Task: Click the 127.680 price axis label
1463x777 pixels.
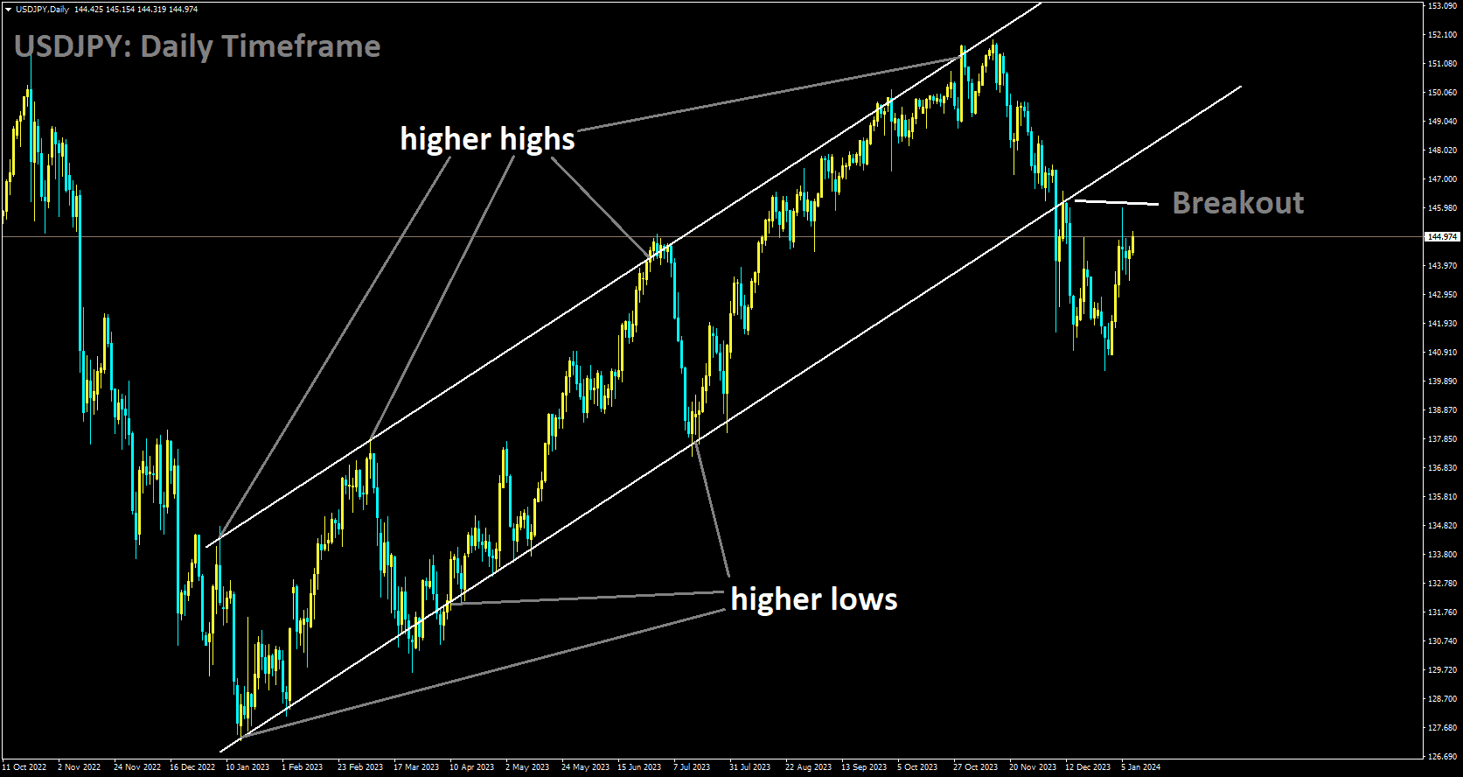Action: tap(1442, 728)
